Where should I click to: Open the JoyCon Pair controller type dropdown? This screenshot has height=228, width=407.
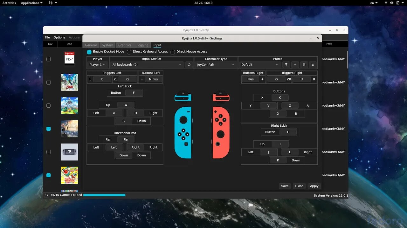(x=216, y=65)
